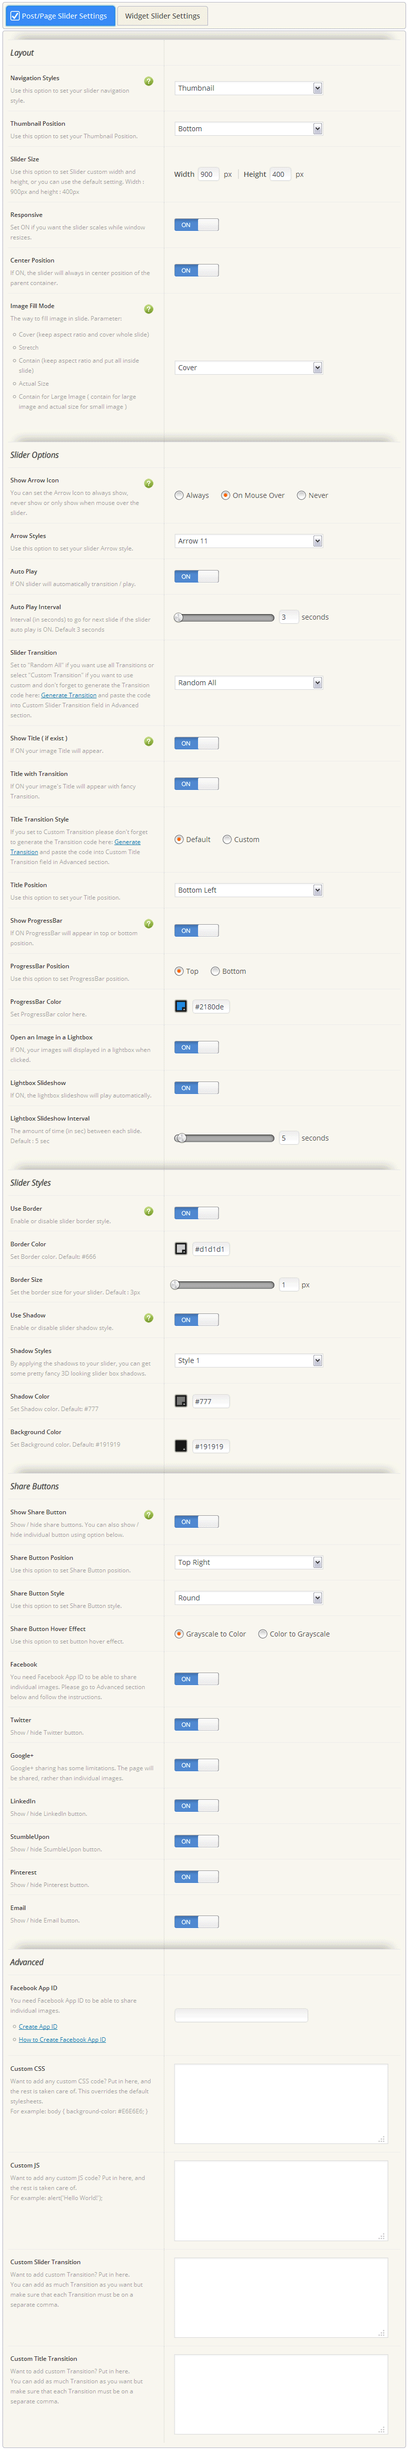408x2451 pixels.
Task: Click Auto Play Interval slider
Action: (x=224, y=618)
